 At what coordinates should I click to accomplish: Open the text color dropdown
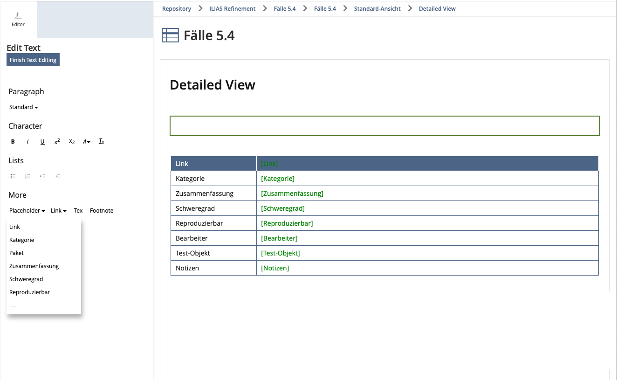click(x=86, y=142)
